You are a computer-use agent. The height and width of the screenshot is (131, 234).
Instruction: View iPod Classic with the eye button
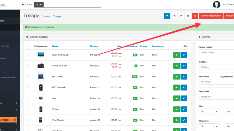(x=176, y=120)
